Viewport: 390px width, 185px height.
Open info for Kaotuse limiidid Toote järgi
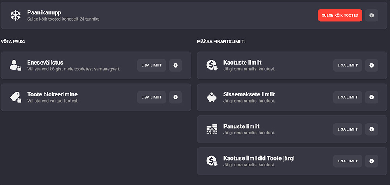[x=371, y=161]
